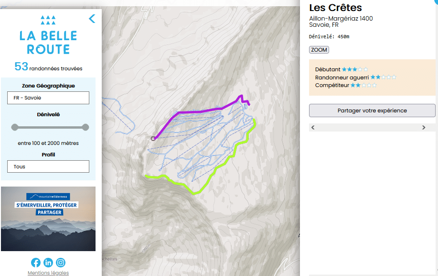The height and width of the screenshot is (276, 438).
Task: Click Partager votre expérience button
Action: (372, 110)
